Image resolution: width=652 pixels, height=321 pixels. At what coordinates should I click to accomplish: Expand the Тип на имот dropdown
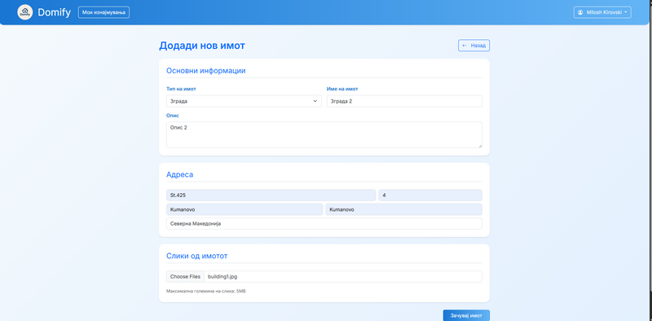point(244,101)
